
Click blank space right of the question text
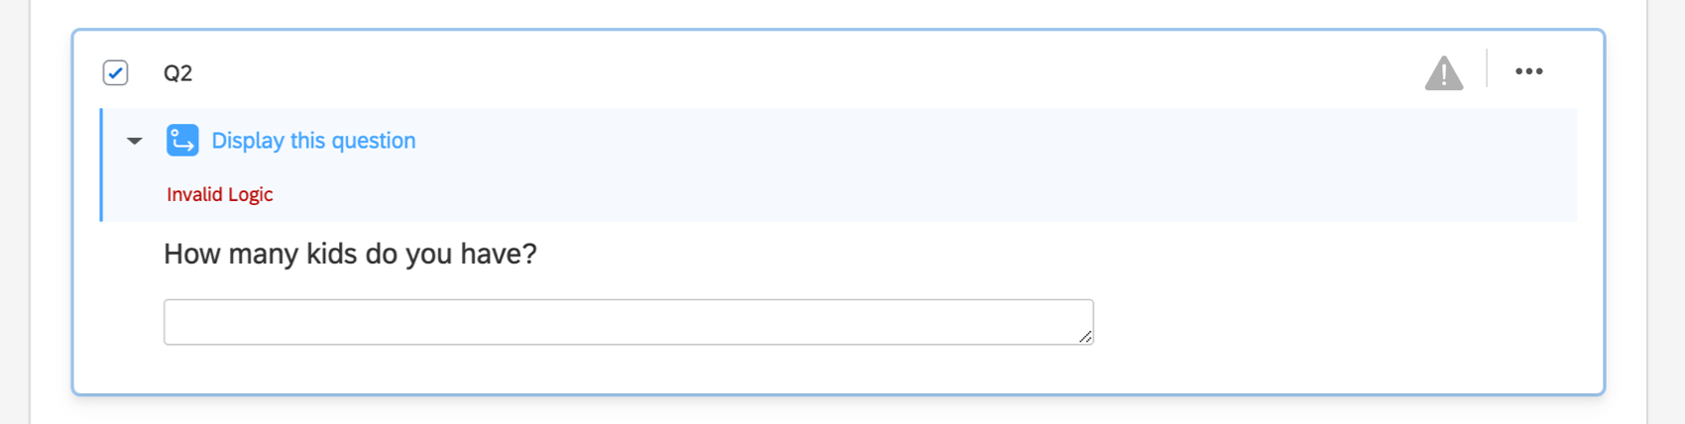pyautogui.click(x=991, y=255)
